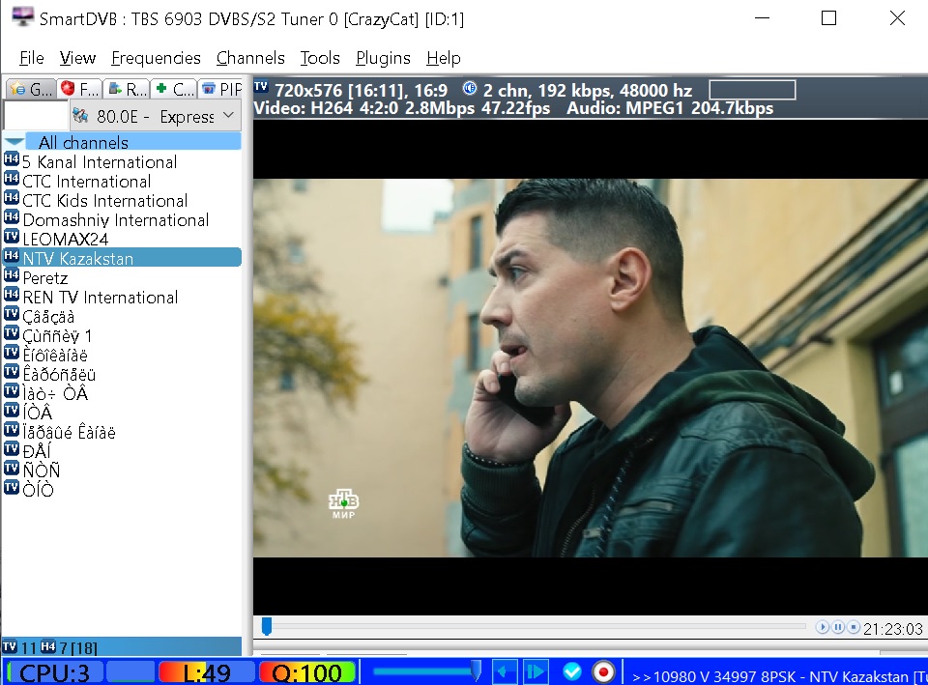The width and height of the screenshot is (928, 685).
Task: Click the TV 11 counter in list footer
Action: 19,647
